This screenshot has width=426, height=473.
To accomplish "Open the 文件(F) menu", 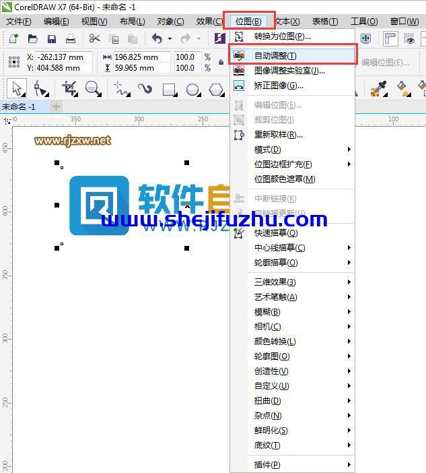I will [19, 22].
